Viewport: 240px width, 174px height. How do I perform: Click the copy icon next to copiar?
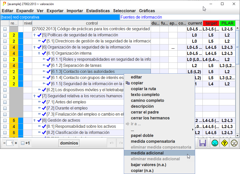pyautogui.click(x=128, y=83)
